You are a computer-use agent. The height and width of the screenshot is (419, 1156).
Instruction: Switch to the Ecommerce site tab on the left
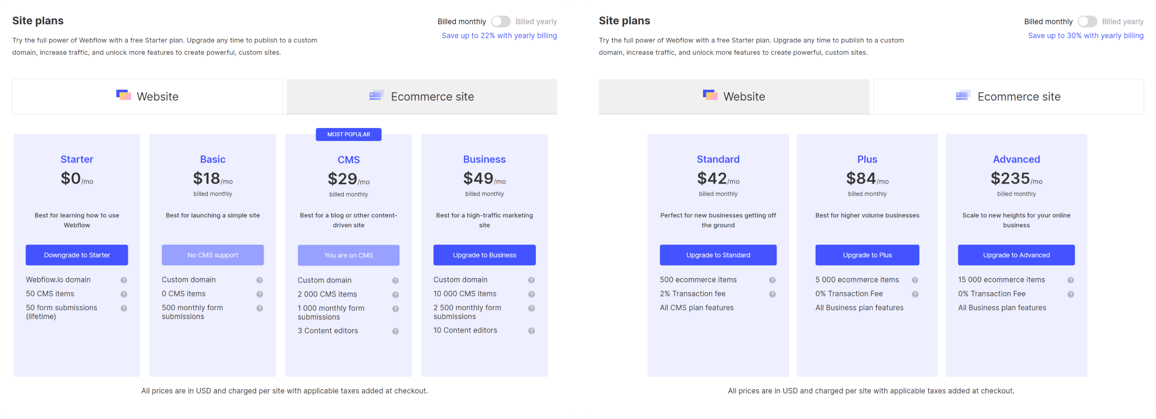coord(422,96)
